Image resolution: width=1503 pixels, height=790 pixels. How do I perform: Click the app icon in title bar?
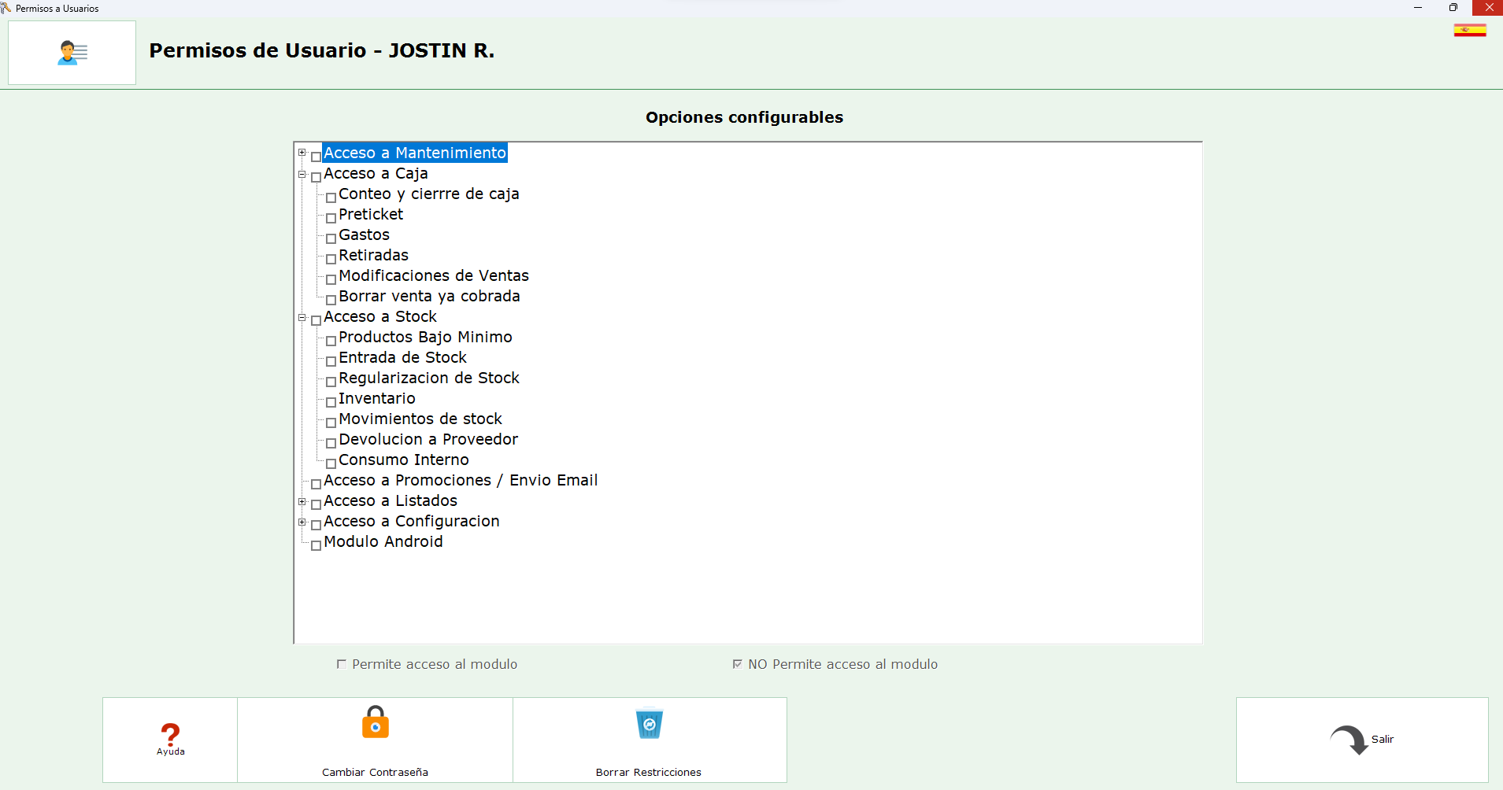click(x=6, y=8)
